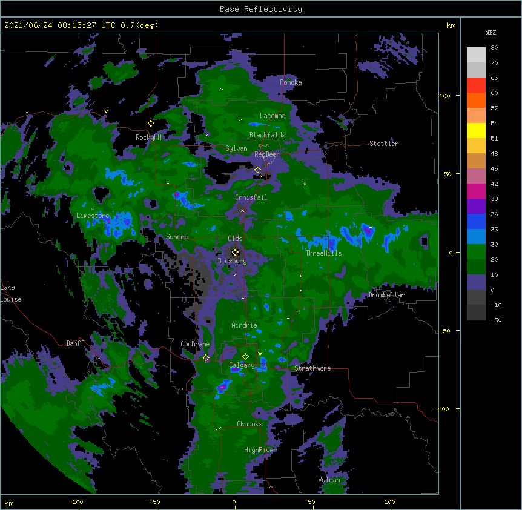
Task: Pick the magenta 39-42 dBZ legend swatch
Action: tap(476, 191)
